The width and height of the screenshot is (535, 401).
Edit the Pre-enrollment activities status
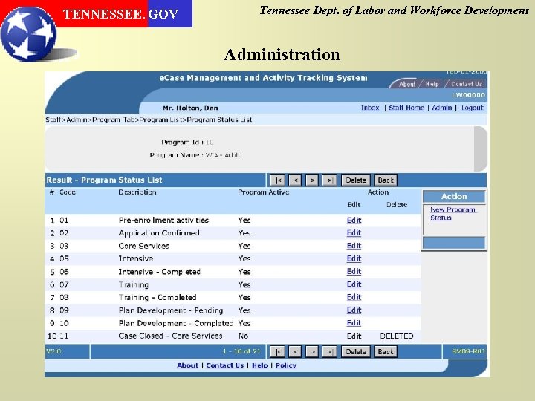354,221
